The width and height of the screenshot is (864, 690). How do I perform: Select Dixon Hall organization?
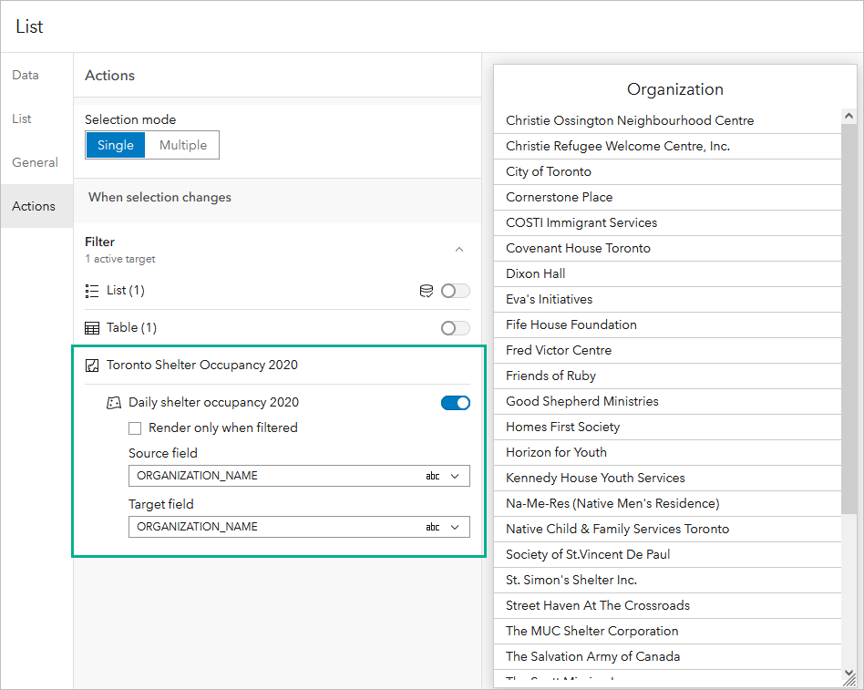click(x=667, y=274)
